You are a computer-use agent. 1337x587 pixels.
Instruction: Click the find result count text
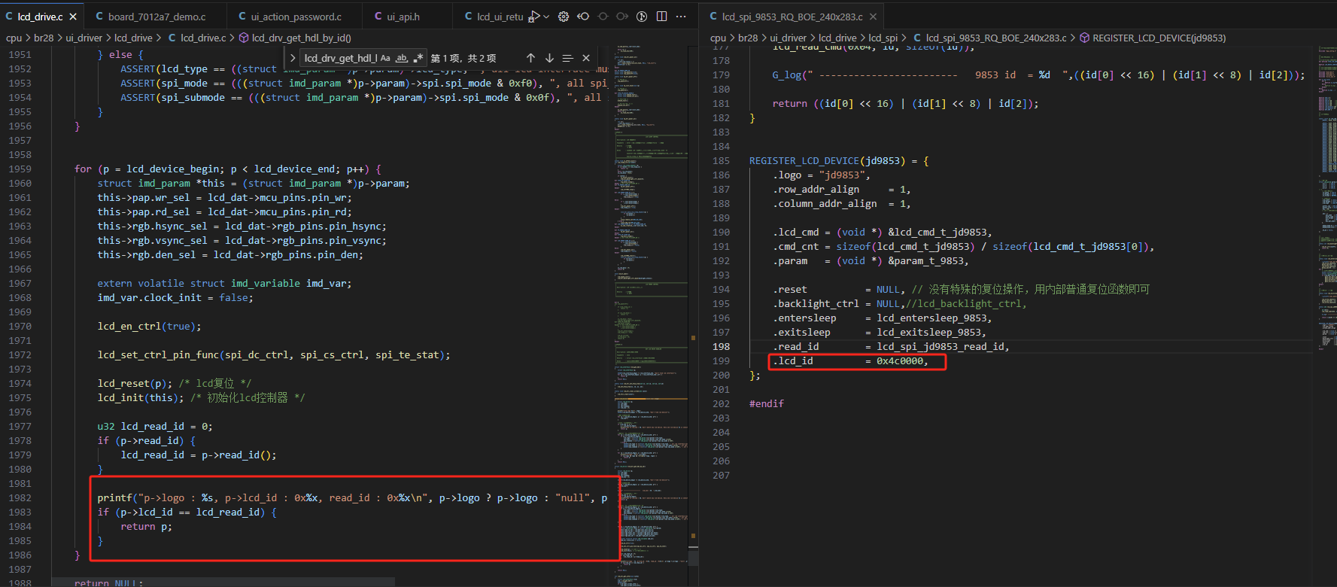(463, 58)
